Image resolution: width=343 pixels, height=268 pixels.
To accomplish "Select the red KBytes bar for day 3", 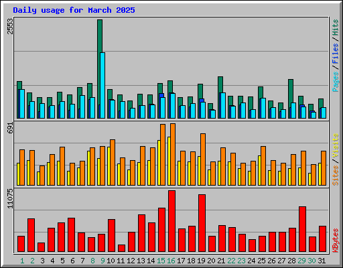I will [41, 247].
